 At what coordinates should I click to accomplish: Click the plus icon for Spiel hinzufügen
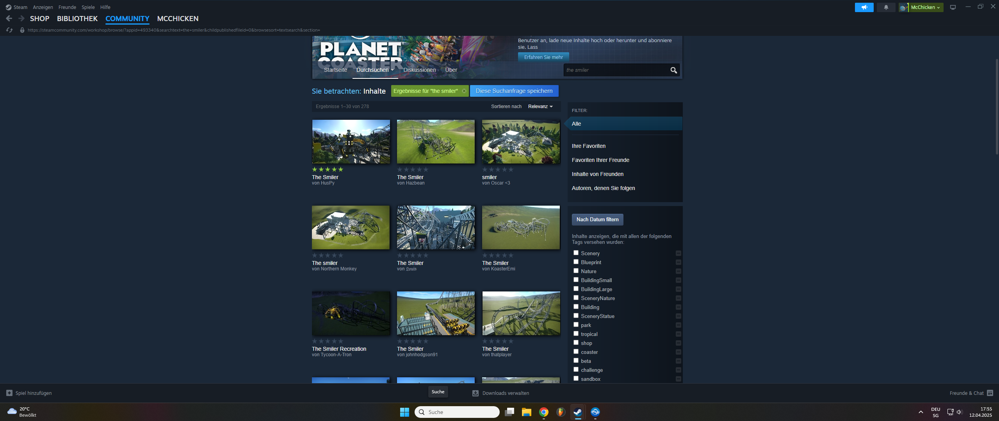(9, 393)
